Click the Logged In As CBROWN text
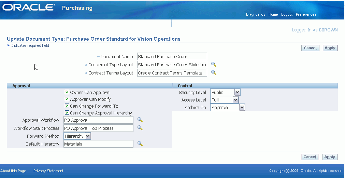Viewport: 345px width, 178px height. click(x=315, y=30)
